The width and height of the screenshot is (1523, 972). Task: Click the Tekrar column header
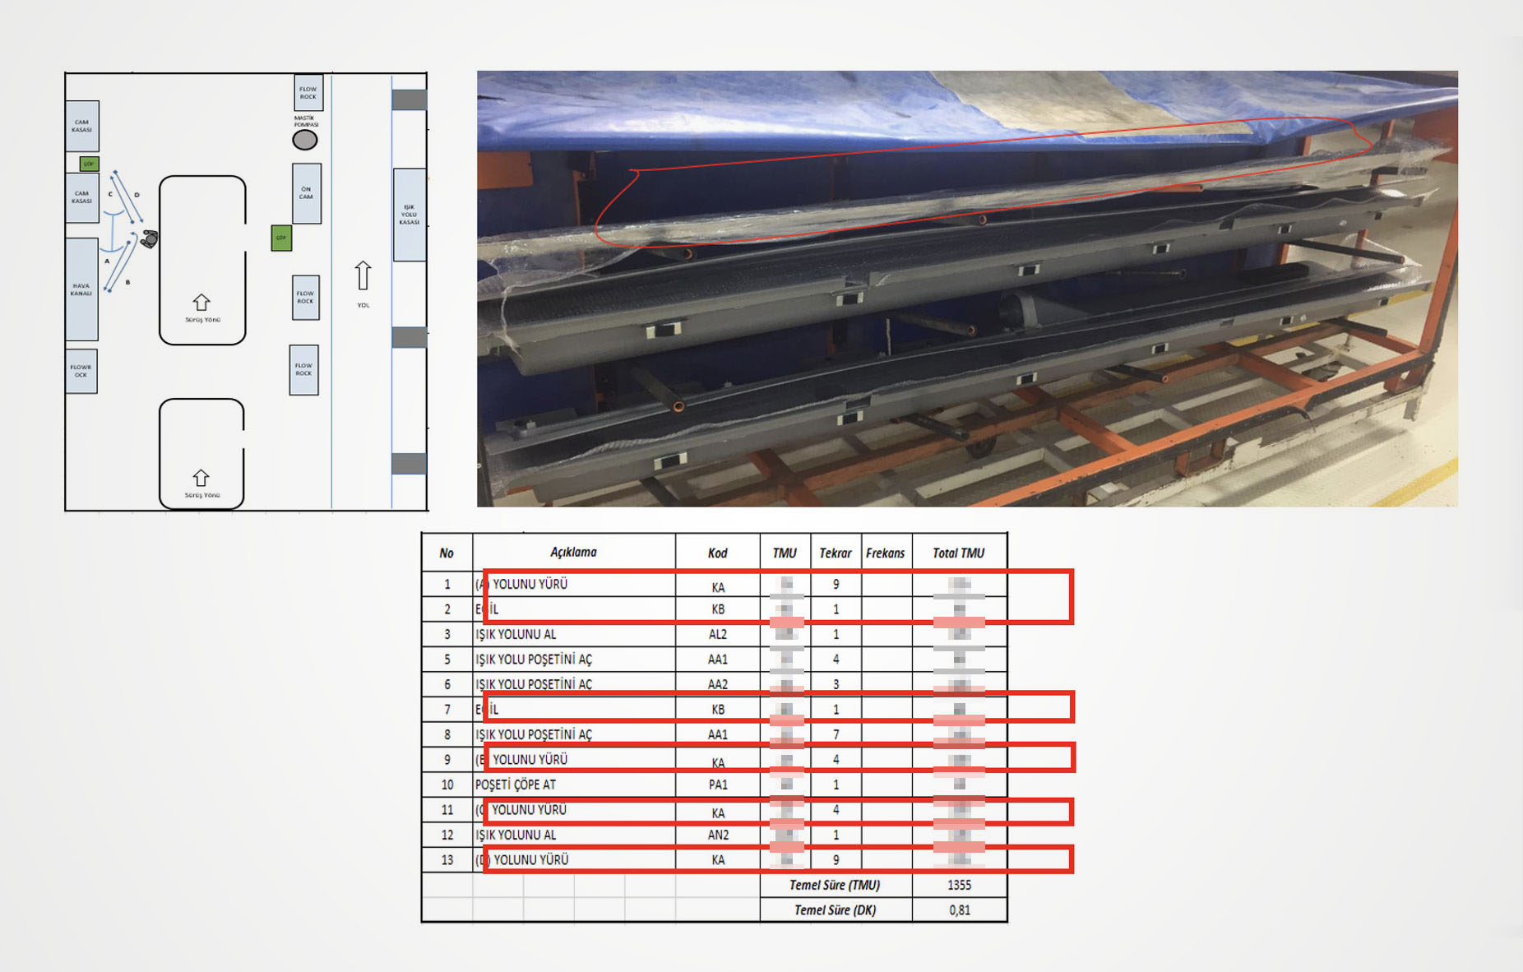click(x=835, y=553)
